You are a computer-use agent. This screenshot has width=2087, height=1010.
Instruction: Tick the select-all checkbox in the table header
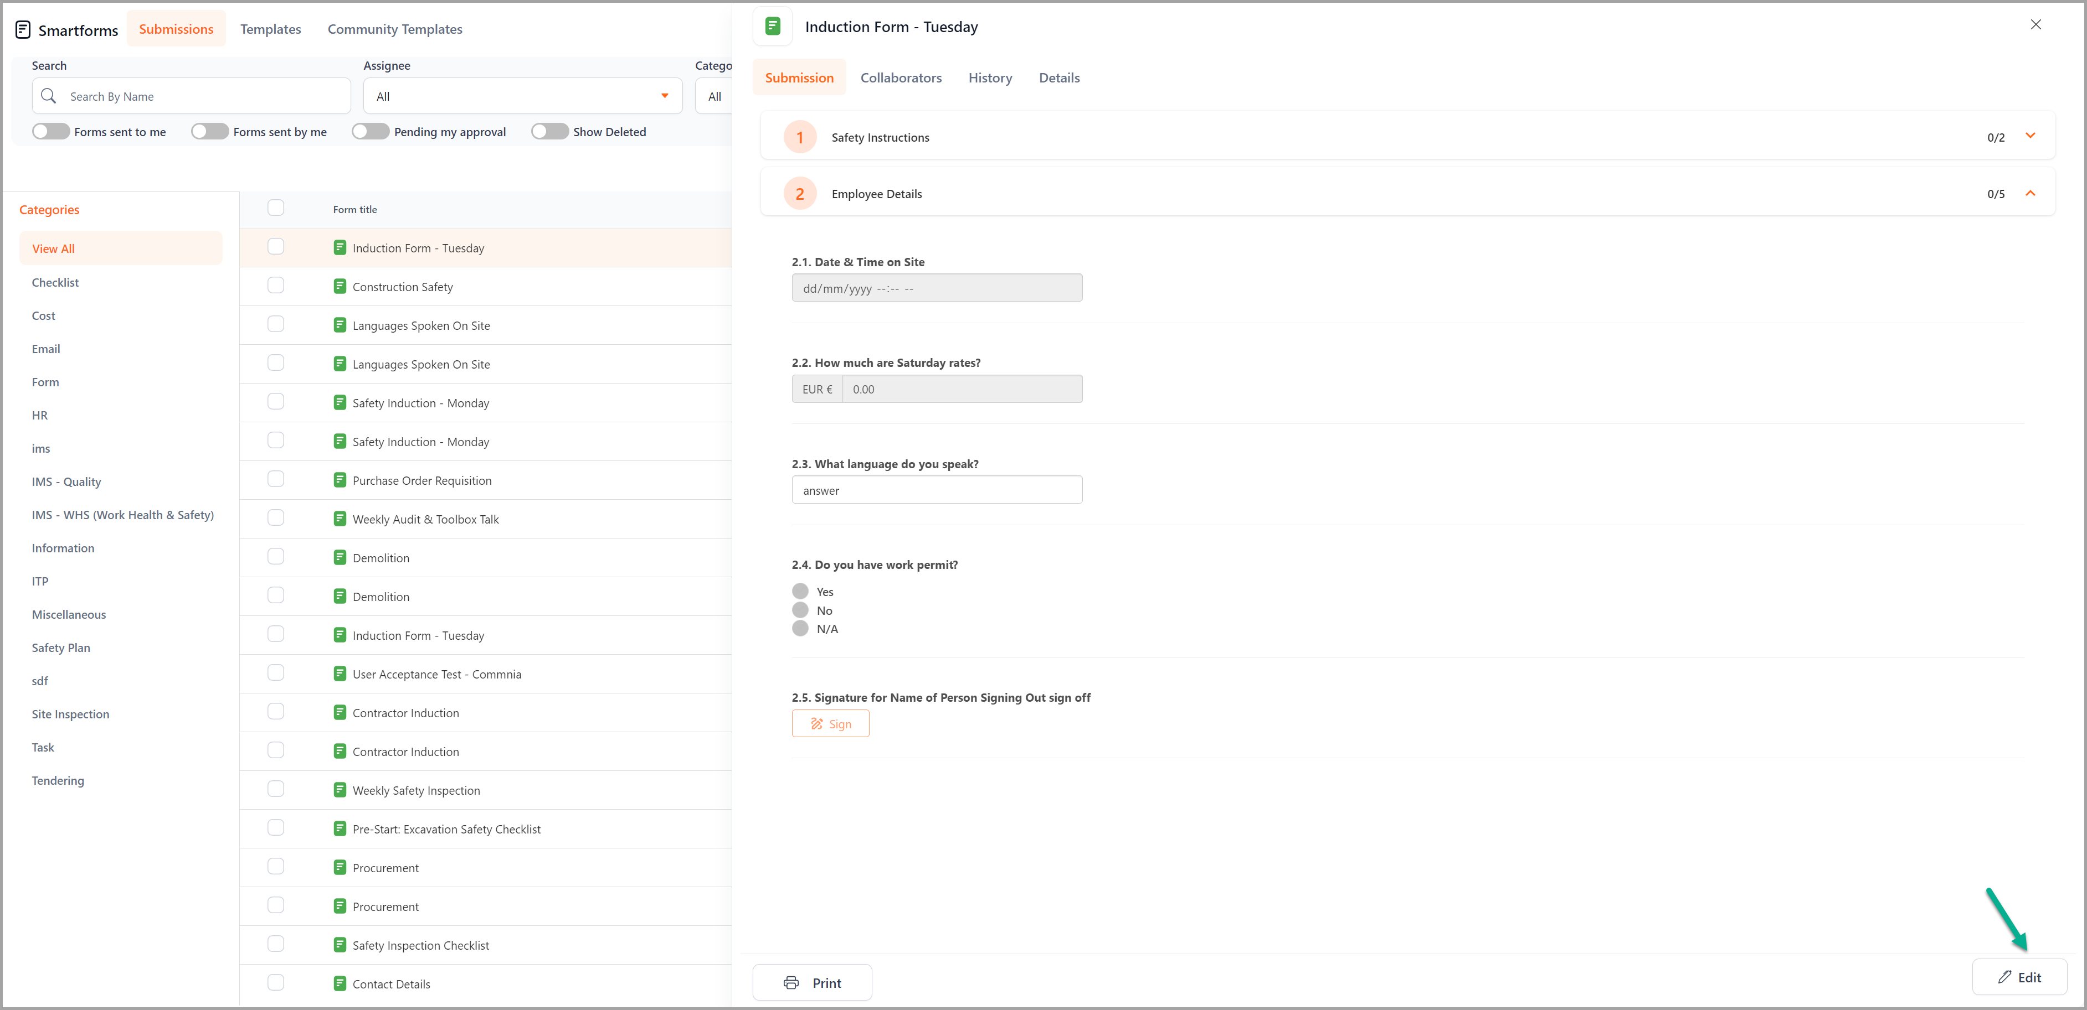click(x=275, y=208)
